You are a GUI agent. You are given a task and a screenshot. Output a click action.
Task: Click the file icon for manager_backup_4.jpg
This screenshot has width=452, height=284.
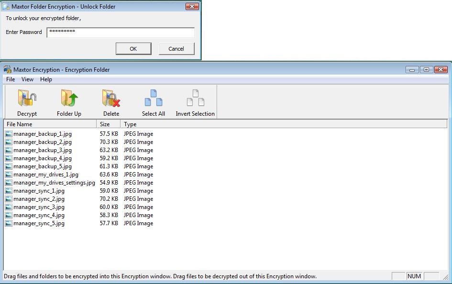tap(9, 158)
